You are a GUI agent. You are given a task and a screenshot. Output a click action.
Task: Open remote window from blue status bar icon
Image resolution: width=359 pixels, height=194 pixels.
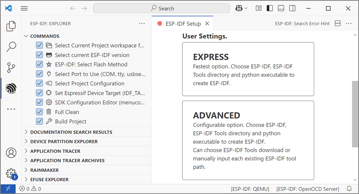point(8,189)
